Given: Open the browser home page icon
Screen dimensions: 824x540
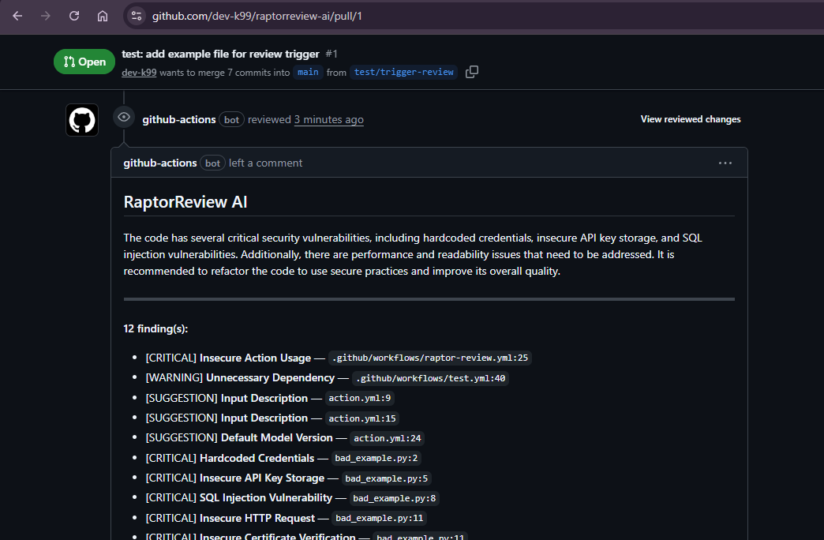Looking at the screenshot, I should [103, 15].
